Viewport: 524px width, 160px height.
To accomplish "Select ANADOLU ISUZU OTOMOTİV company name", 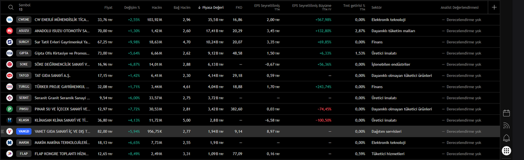I will pyautogui.click(x=62, y=31).
